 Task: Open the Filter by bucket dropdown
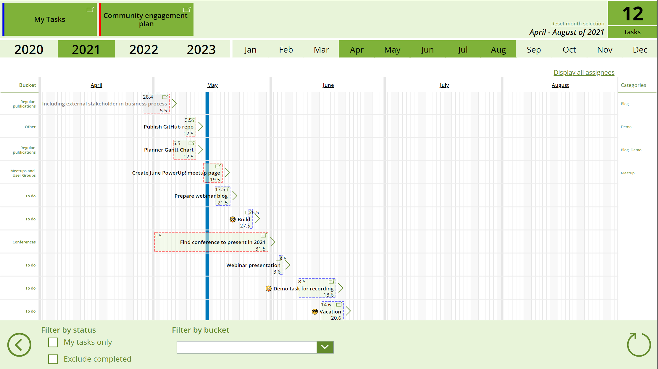(x=325, y=347)
